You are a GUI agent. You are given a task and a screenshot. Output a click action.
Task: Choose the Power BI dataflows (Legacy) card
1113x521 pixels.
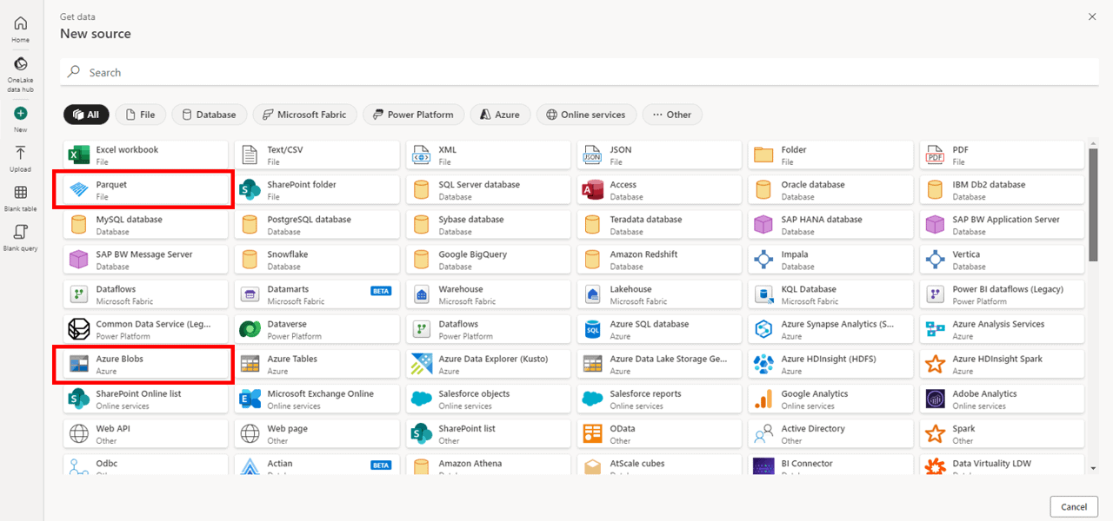pos(1002,294)
